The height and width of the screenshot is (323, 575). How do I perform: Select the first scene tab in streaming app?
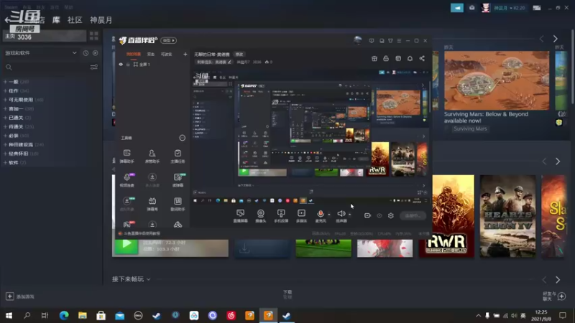pos(134,55)
